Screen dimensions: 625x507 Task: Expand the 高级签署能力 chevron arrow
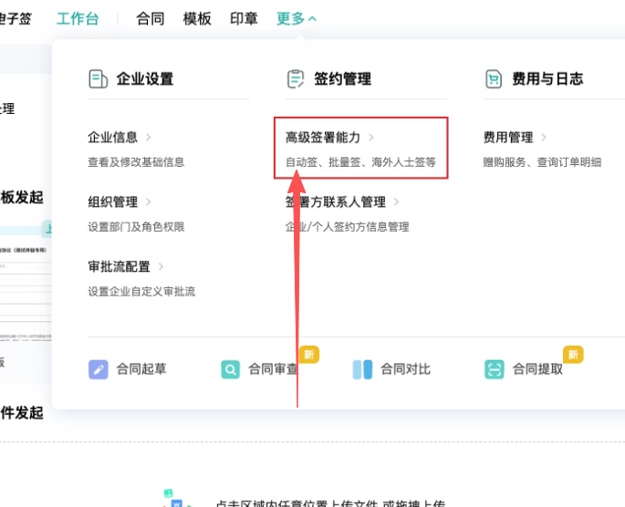coord(371,138)
